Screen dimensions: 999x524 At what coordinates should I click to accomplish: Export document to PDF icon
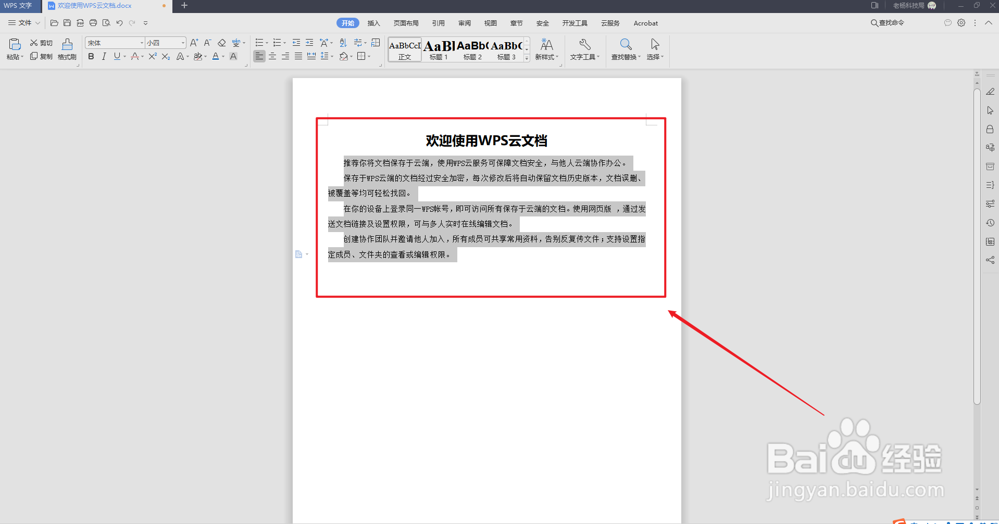[x=80, y=23]
